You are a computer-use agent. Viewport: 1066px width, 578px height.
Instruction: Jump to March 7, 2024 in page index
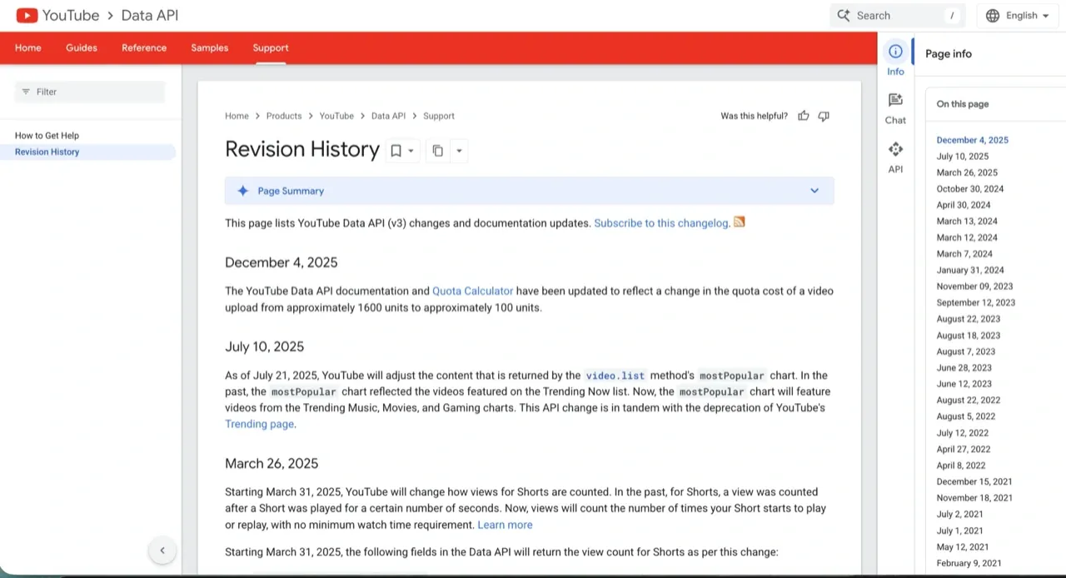(964, 254)
